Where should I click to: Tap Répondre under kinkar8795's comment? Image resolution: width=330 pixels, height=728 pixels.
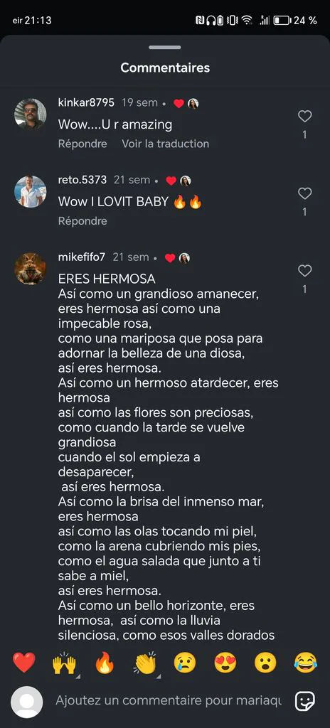[x=82, y=144]
